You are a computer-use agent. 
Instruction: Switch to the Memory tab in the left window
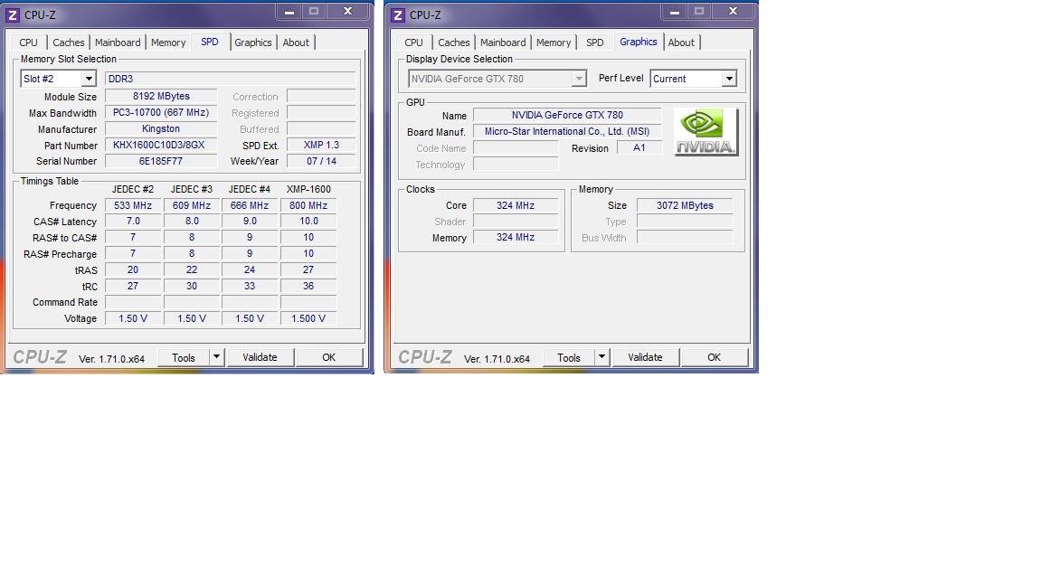coord(168,42)
